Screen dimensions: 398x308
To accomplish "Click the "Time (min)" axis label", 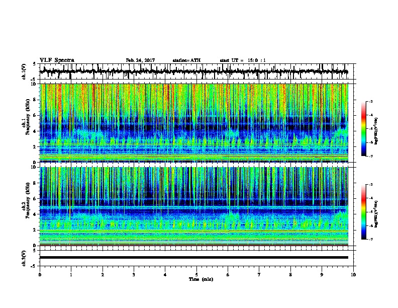I will point(201,279).
